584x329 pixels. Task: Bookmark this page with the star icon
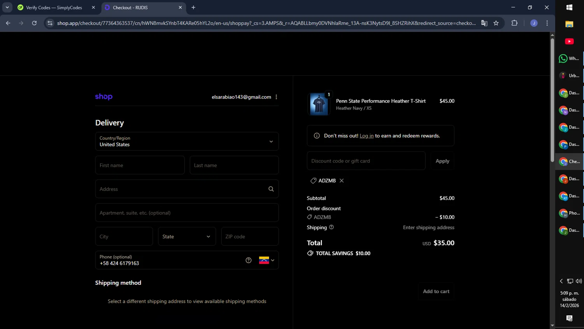(496, 23)
